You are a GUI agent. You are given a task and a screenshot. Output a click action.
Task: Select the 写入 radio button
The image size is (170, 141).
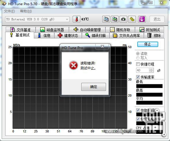pos(138,58)
